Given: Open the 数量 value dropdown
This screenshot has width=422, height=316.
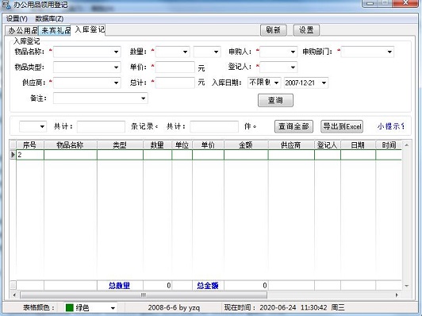Looking at the screenshot, I should click(x=185, y=52).
